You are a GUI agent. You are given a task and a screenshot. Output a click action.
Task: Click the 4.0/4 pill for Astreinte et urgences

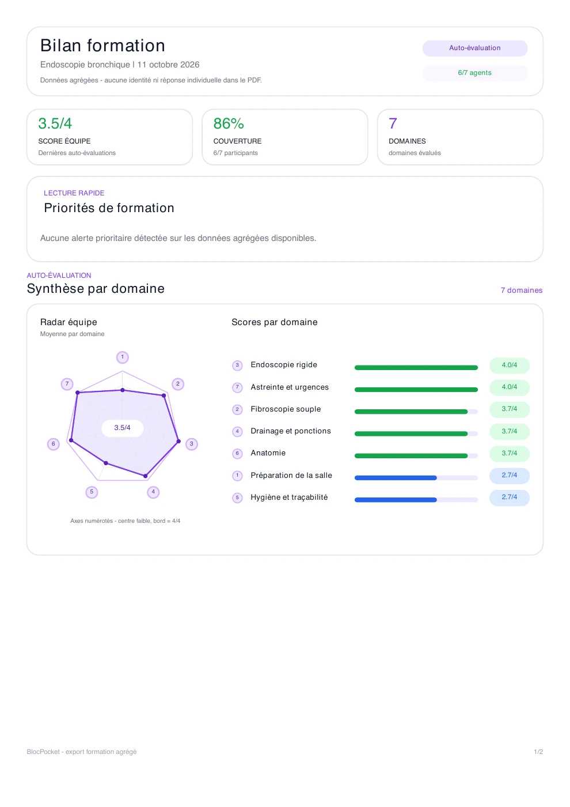510,387
